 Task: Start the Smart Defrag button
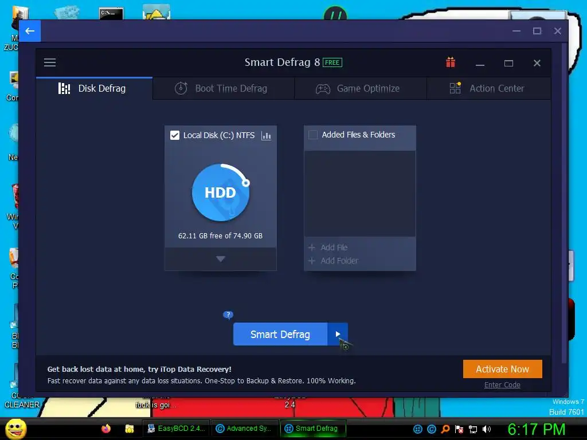(x=280, y=334)
